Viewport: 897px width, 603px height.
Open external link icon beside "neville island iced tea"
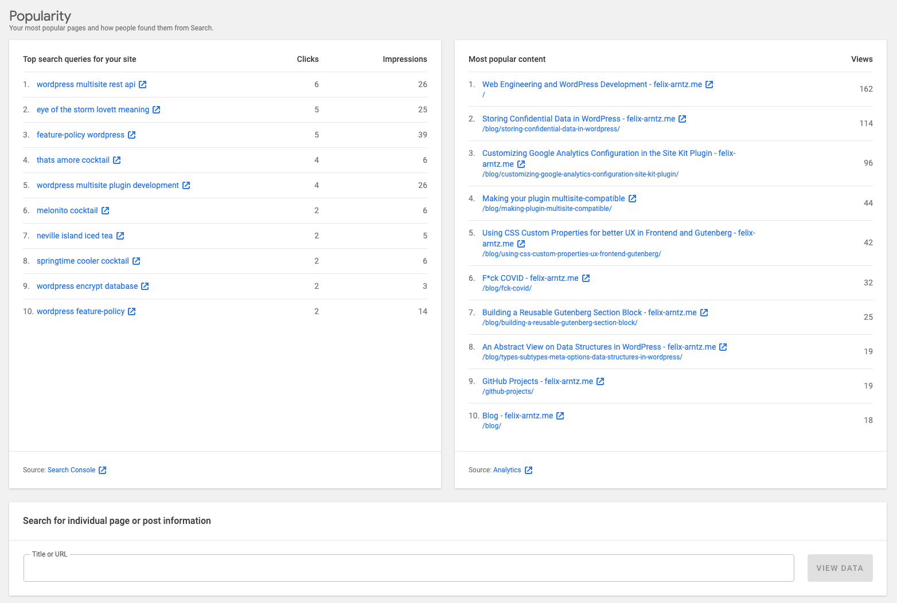point(120,236)
